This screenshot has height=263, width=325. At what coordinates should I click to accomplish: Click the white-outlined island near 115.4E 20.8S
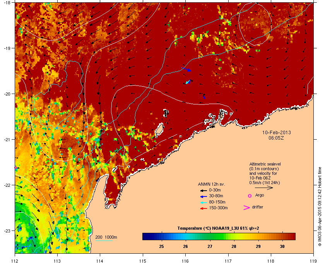point(159,130)
